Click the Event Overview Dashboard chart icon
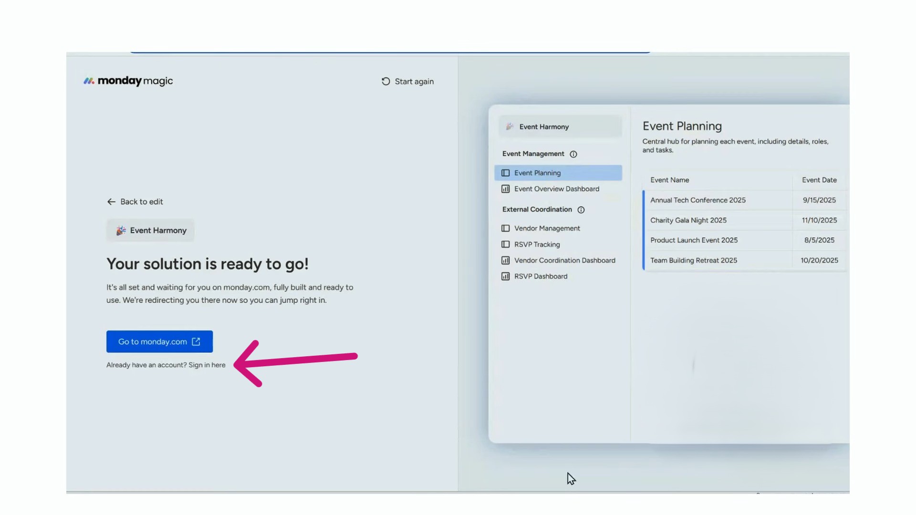Image resolution: width=916 pixels, height=515 pixels. 505,189
